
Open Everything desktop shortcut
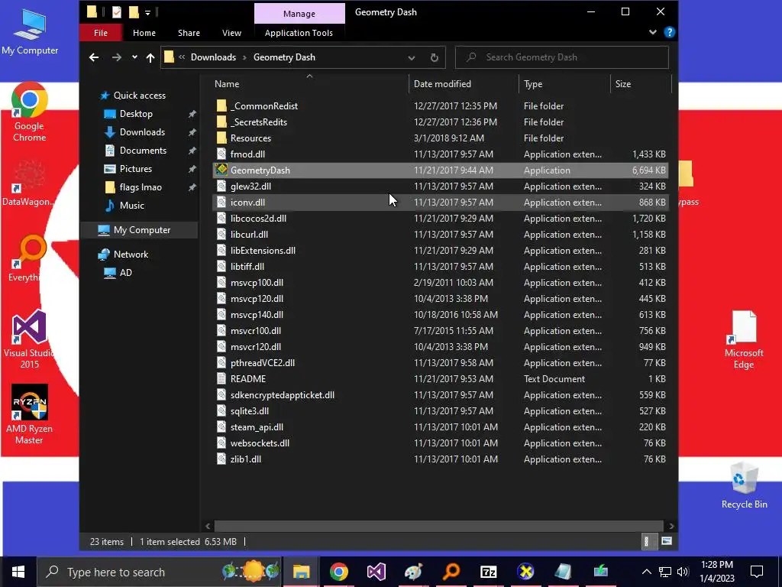[x=28, y=258]
